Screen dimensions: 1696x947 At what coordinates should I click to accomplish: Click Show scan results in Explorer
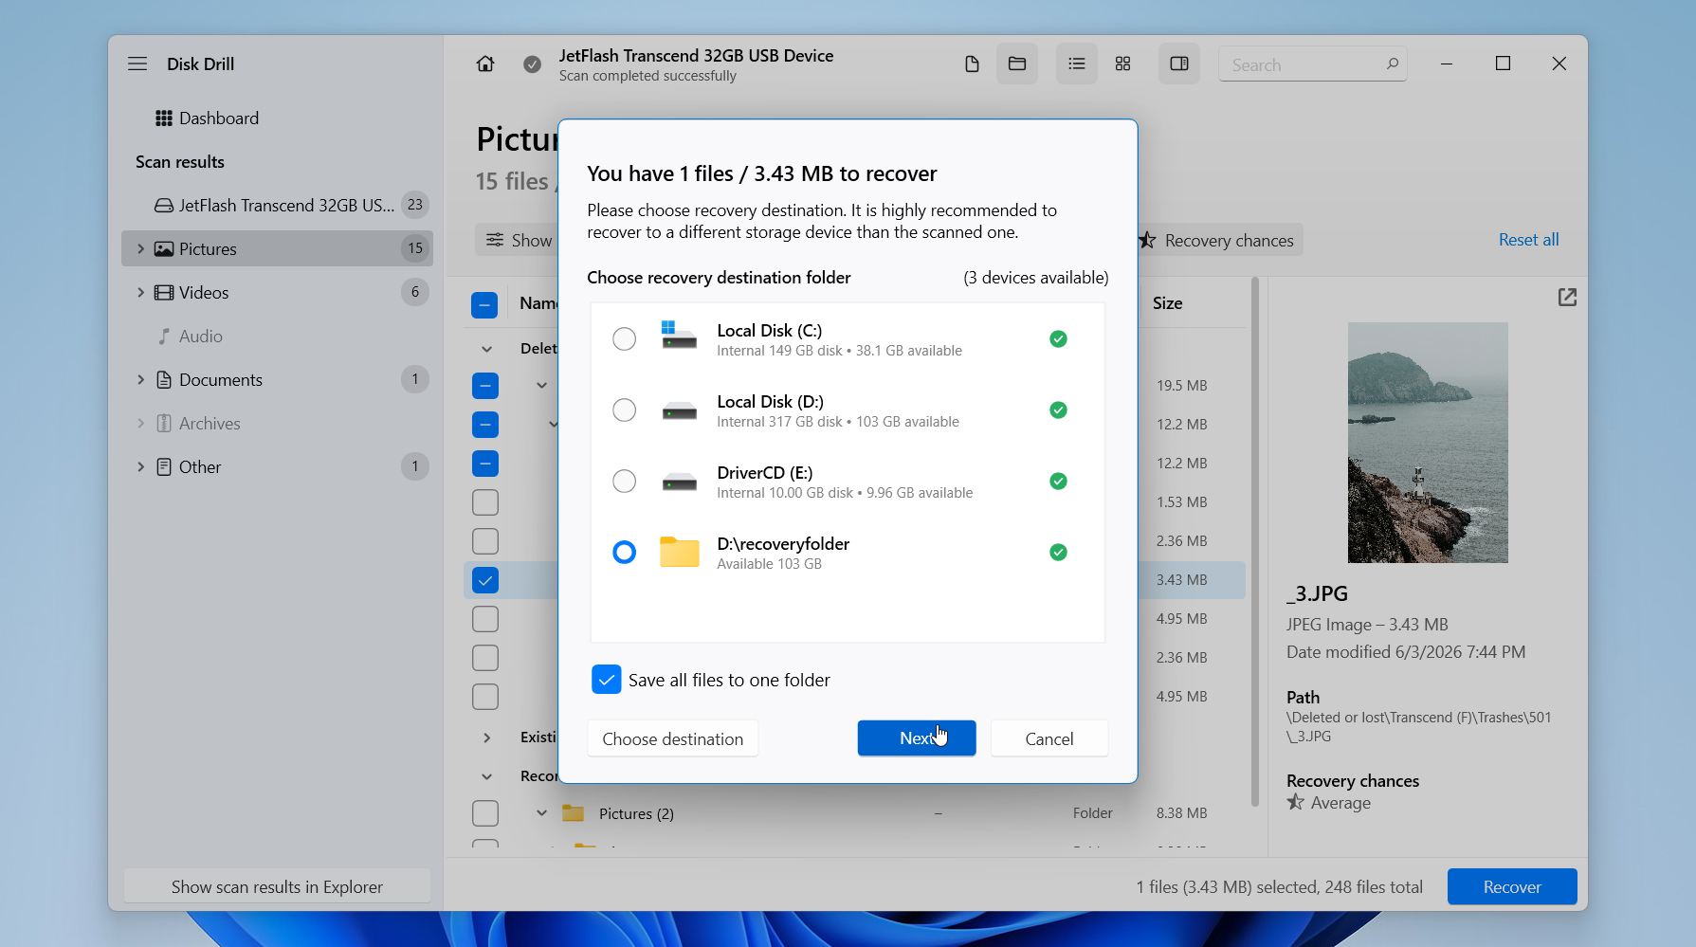(277, 886)
